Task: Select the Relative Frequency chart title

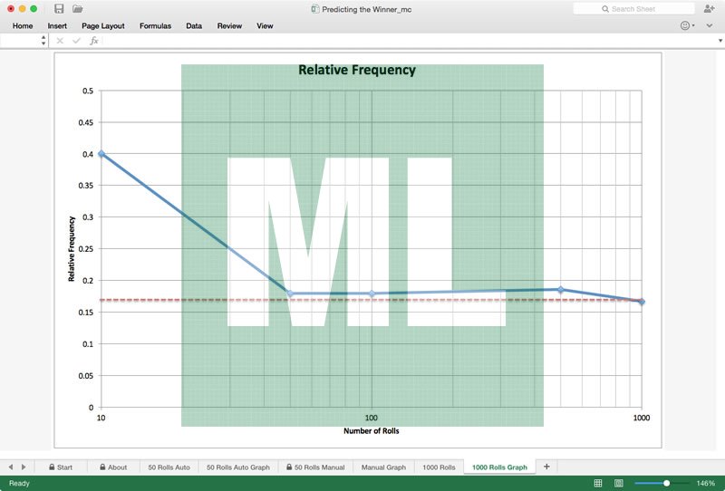Action: (357, 70)
